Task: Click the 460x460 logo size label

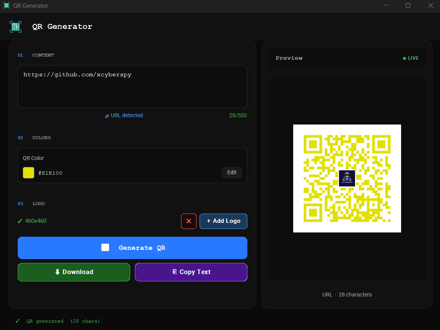Action: click(35, 221)
